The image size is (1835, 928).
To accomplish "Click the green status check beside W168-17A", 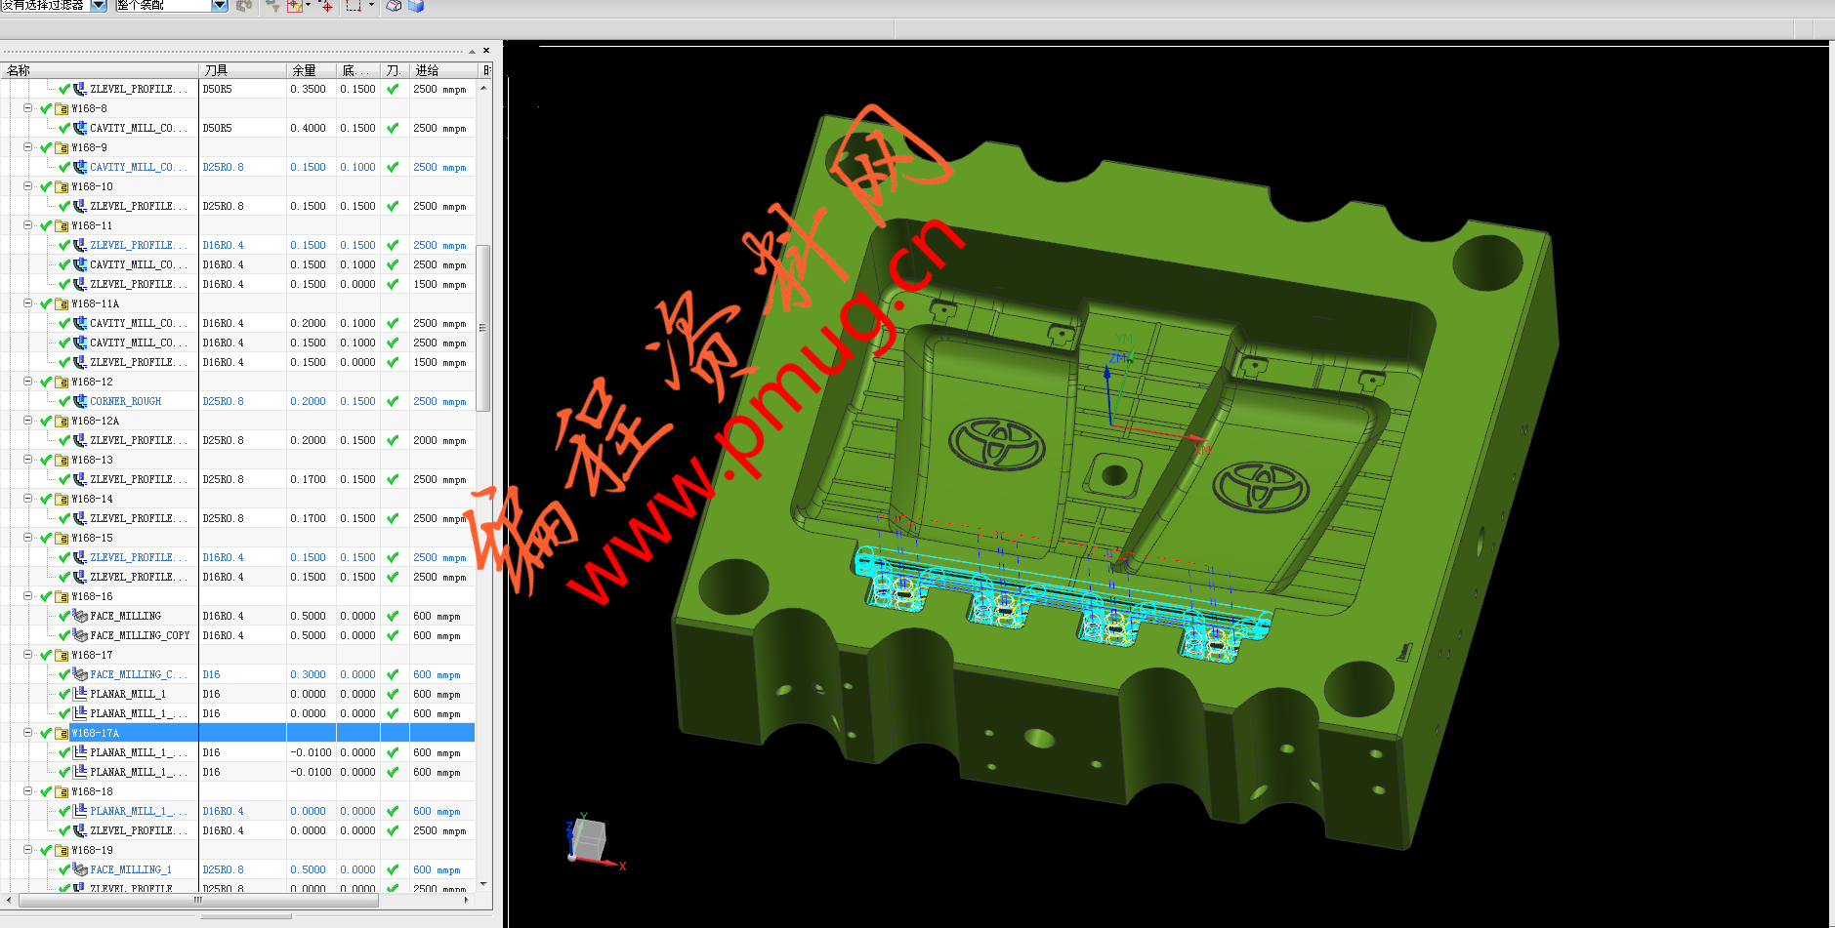I will click(x=46, y=733).
